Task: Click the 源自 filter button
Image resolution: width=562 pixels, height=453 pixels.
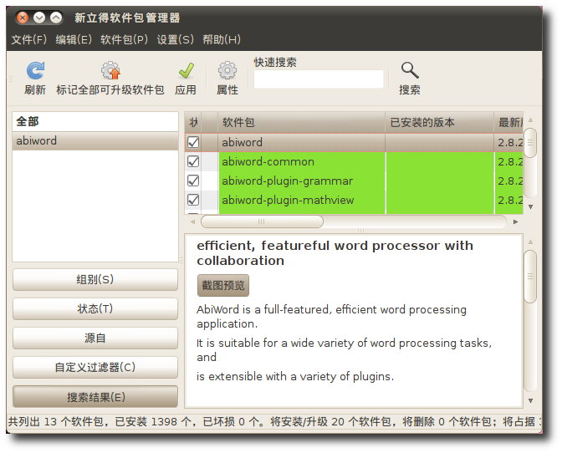Action: (95, 338)
